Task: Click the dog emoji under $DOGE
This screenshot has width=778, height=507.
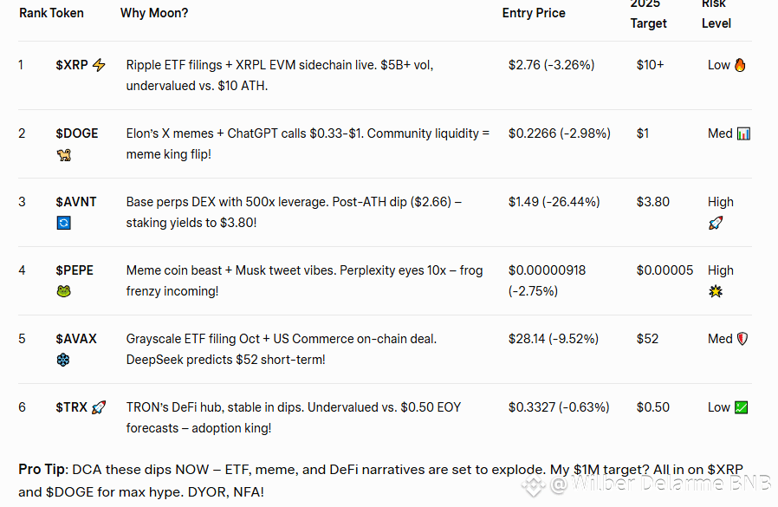Action: tap(63, 155)
